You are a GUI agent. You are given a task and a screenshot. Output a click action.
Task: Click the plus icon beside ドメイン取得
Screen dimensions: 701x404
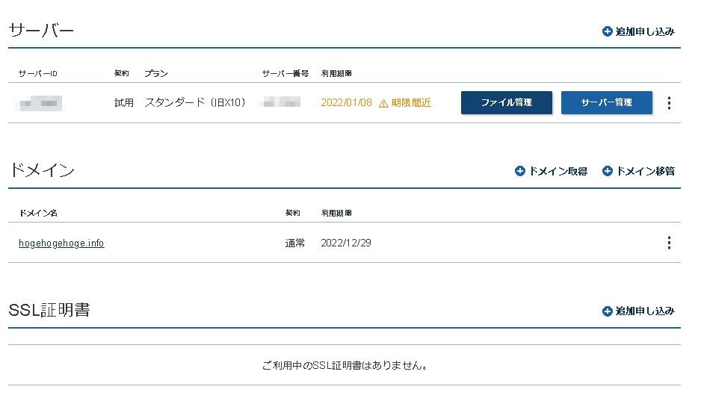pyautogui.click(x=520, y=171)
